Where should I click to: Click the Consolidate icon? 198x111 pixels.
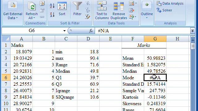pos(131,10)
